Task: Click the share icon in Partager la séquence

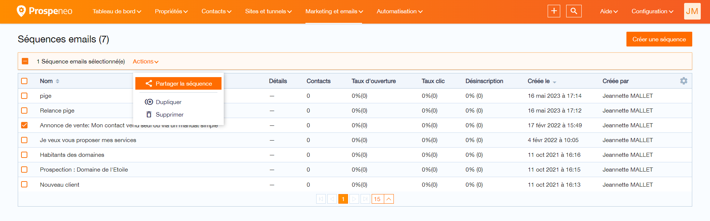Action: pyautogui.click(x=149, y=84)
